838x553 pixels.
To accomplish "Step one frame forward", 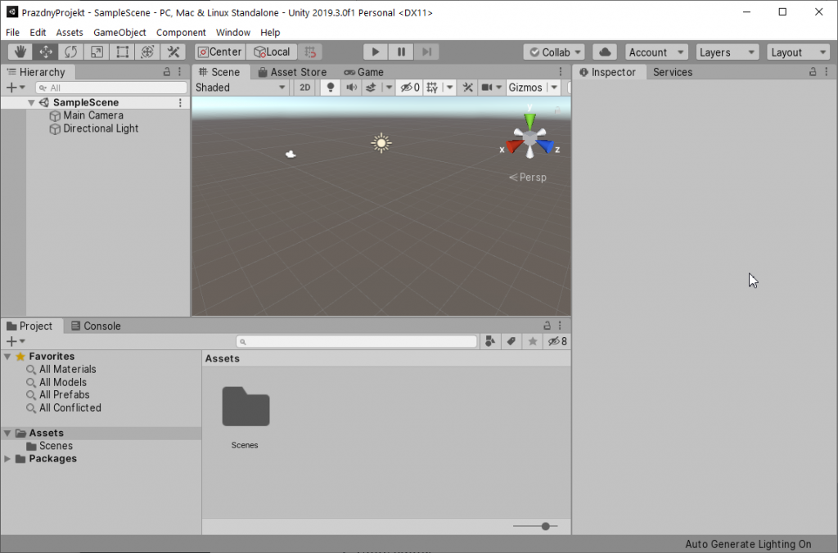I will click(426, 52).
